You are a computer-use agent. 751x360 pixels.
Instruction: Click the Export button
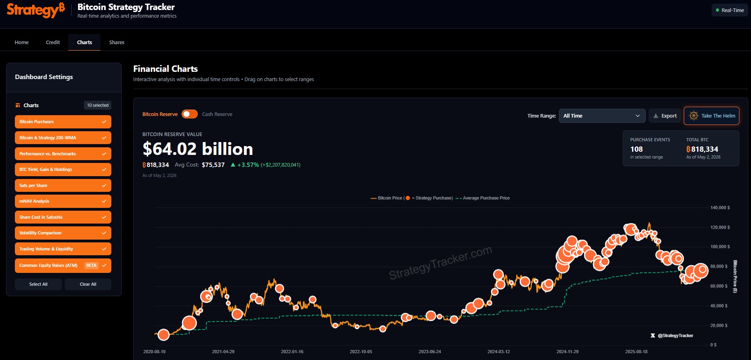(665, 116)
